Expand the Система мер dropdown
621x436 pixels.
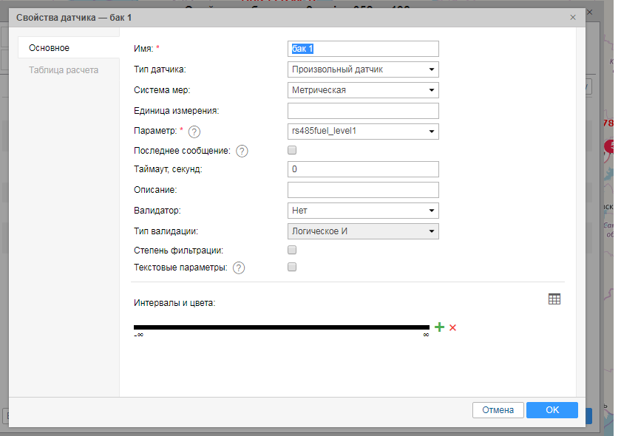point(363,90)
